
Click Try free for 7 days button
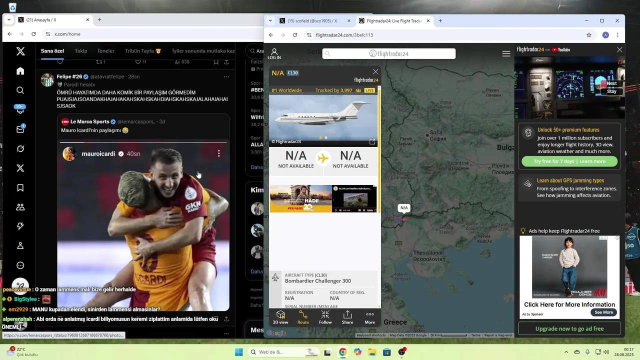[569, 161]
